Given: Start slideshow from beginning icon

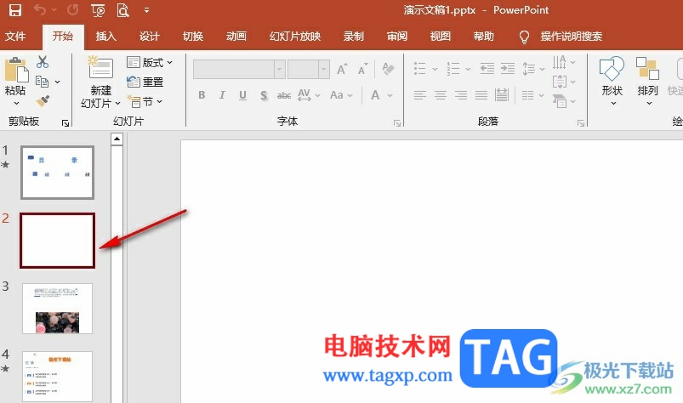Looking at the screenshot, I should click(x=98, y=10).
